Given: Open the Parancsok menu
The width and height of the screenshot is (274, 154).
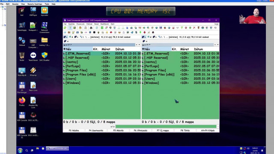Looking at the screenshot, I should pos(80,24).
